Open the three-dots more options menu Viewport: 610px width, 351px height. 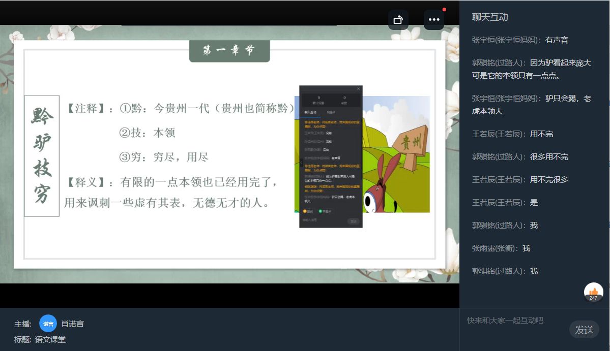pyautogui.click(x=433, y=20)
